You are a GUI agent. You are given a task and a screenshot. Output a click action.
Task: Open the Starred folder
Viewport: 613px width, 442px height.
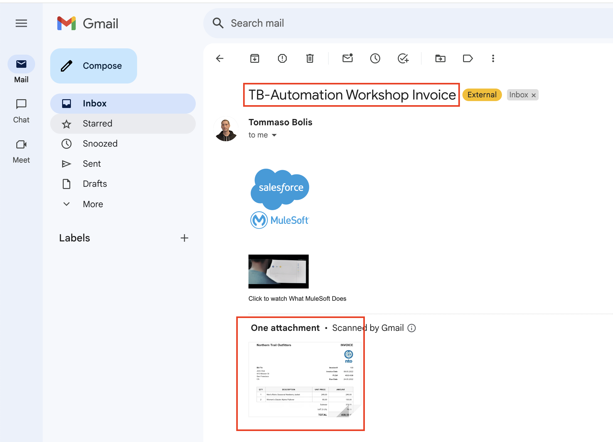coord(123,124)
